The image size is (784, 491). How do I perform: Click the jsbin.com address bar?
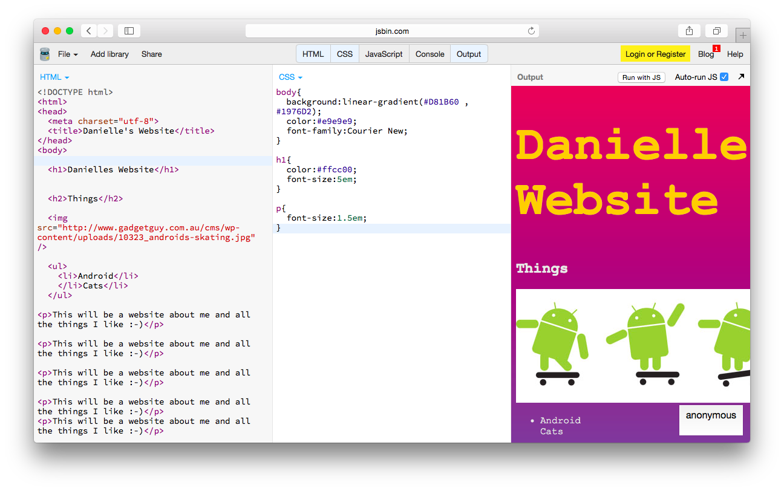(x=392, y=31)
